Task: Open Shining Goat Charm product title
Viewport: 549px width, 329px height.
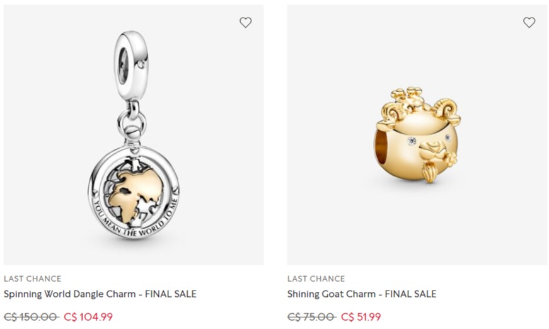Action: tap(362, 294)
